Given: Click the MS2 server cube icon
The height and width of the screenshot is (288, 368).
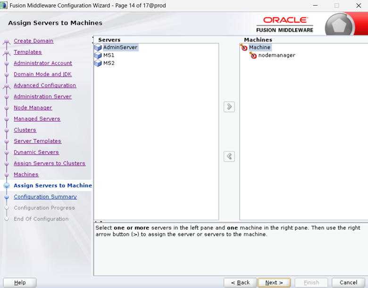Looking at the screenshot, I should [98, 63].
